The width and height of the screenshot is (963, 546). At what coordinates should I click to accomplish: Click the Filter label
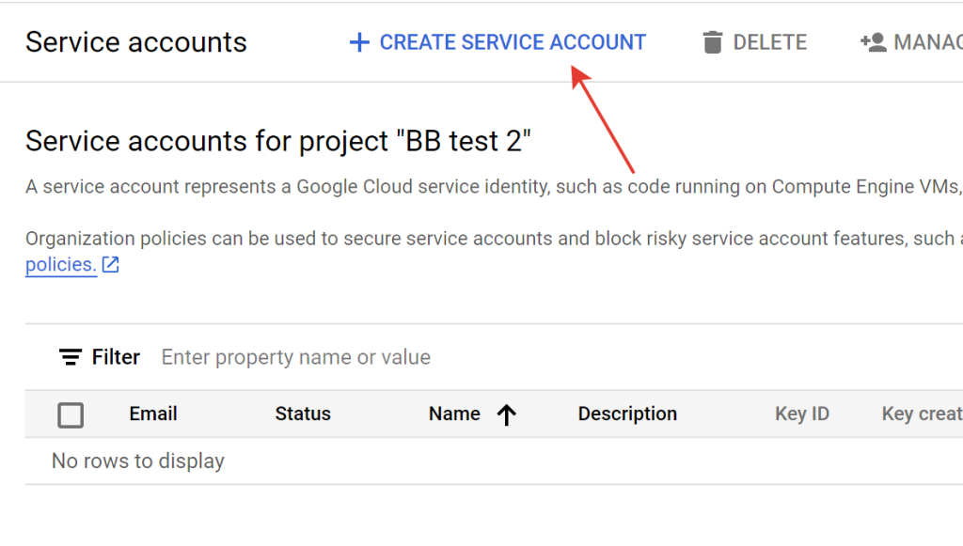tap(116, 357)
